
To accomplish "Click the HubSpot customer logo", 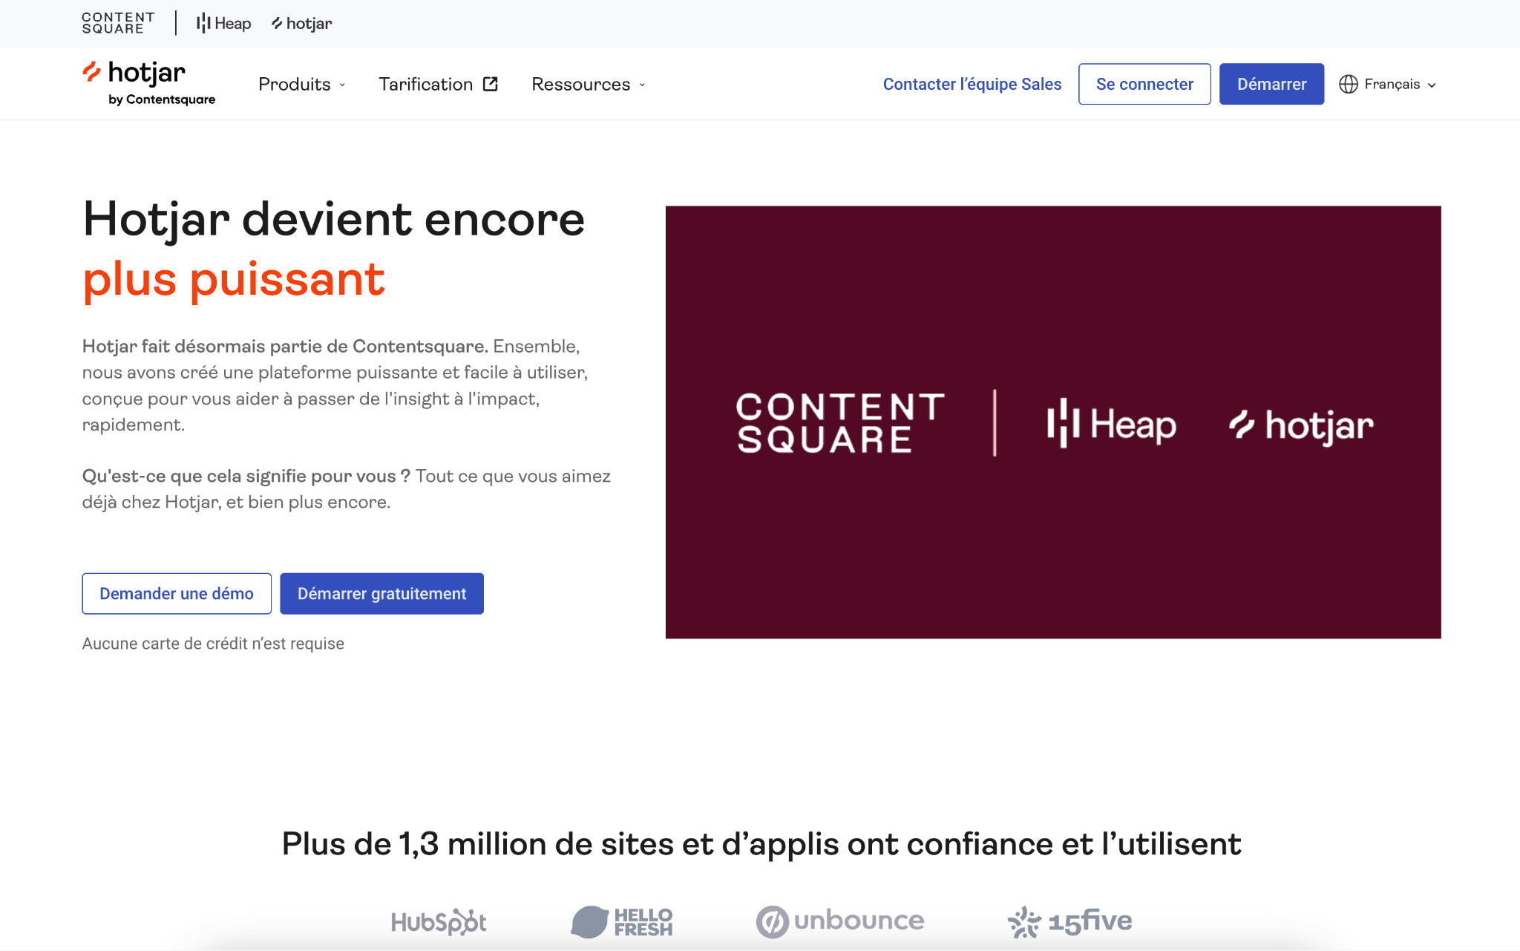I will pos(439,922).
